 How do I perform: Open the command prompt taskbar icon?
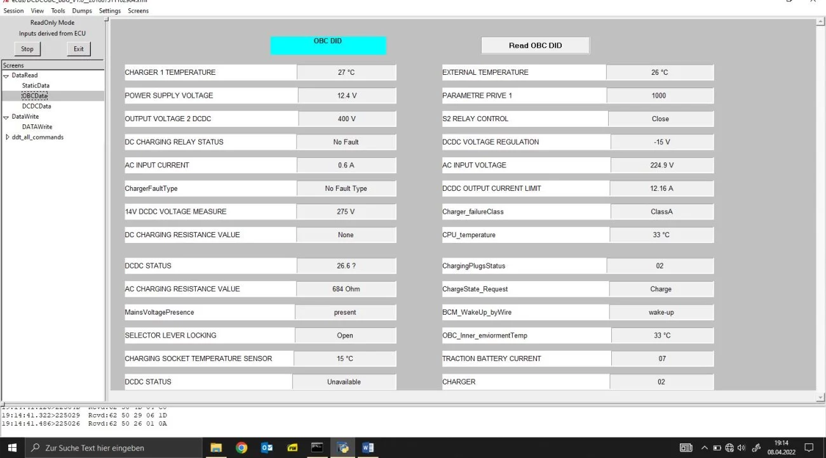[x=317, y=448]
